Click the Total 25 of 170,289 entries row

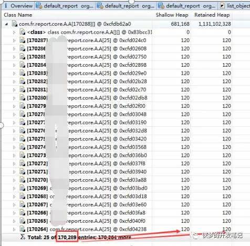(117, 238)
